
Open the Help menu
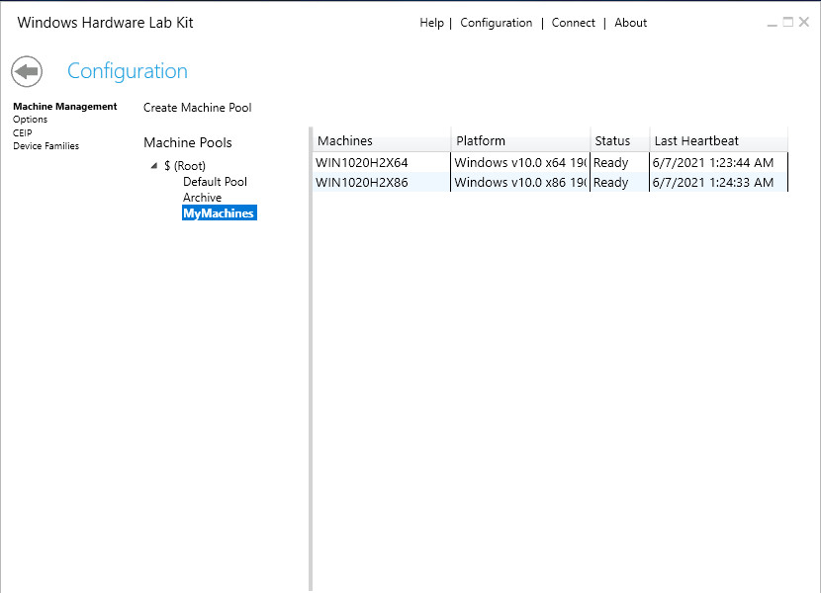(x=431, y=23)
